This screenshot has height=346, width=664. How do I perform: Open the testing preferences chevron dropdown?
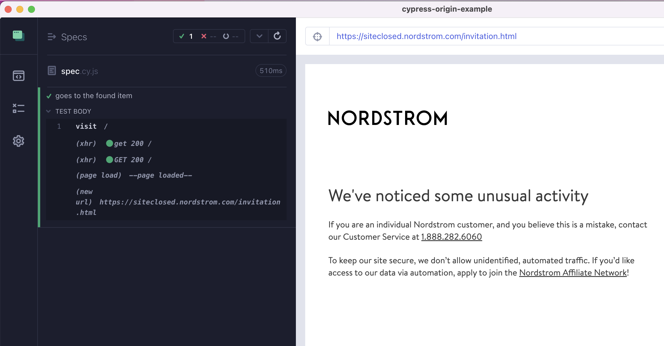[259, 36]
